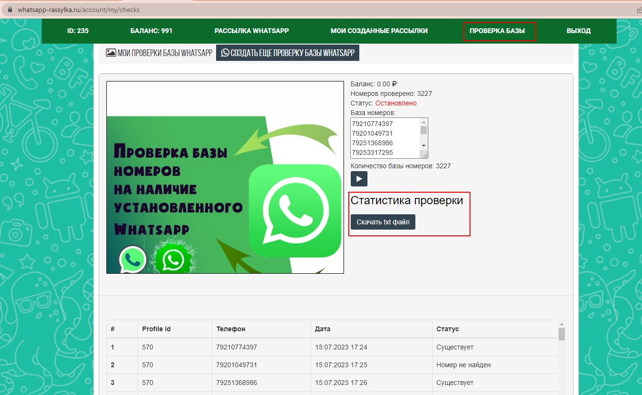Click the results table vertical scrollbar thumb
The height and width of the screenshot is (395, 642).
[562, 334]
